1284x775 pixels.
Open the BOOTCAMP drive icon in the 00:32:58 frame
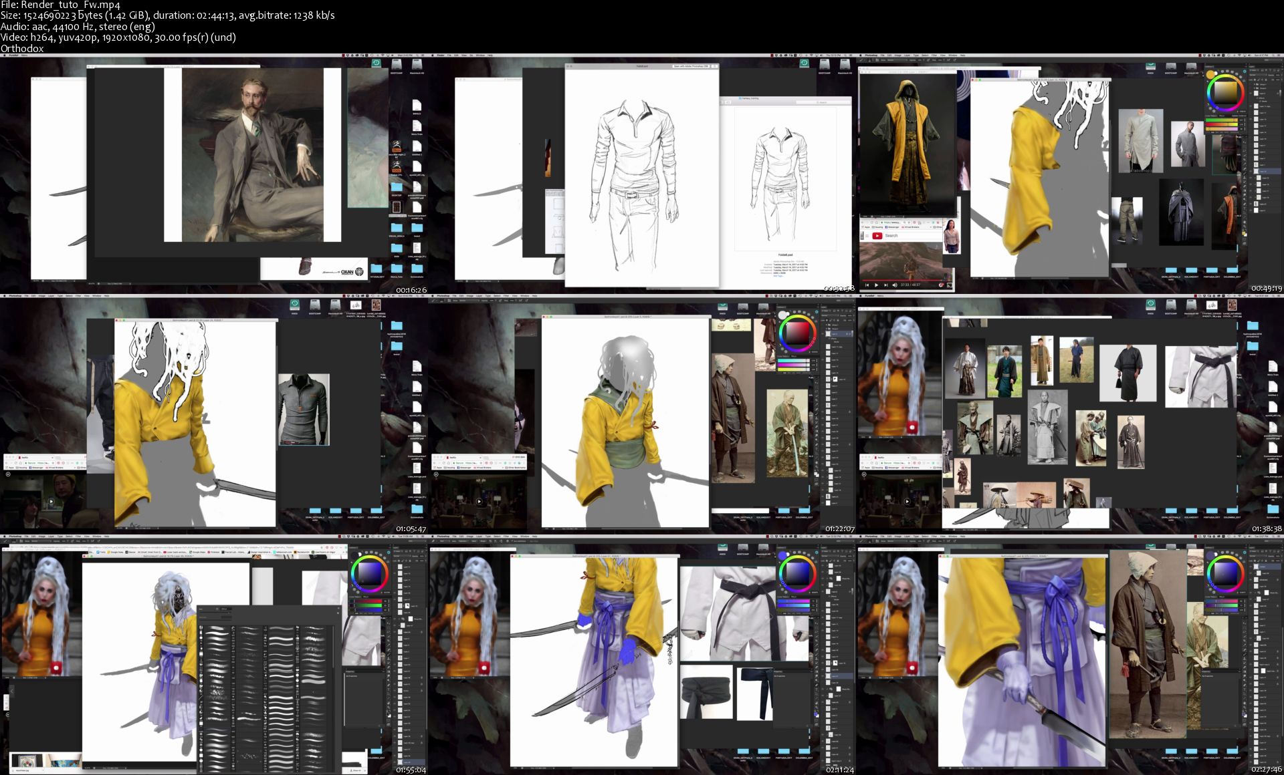pyautogui.click(x=825, y=63)
